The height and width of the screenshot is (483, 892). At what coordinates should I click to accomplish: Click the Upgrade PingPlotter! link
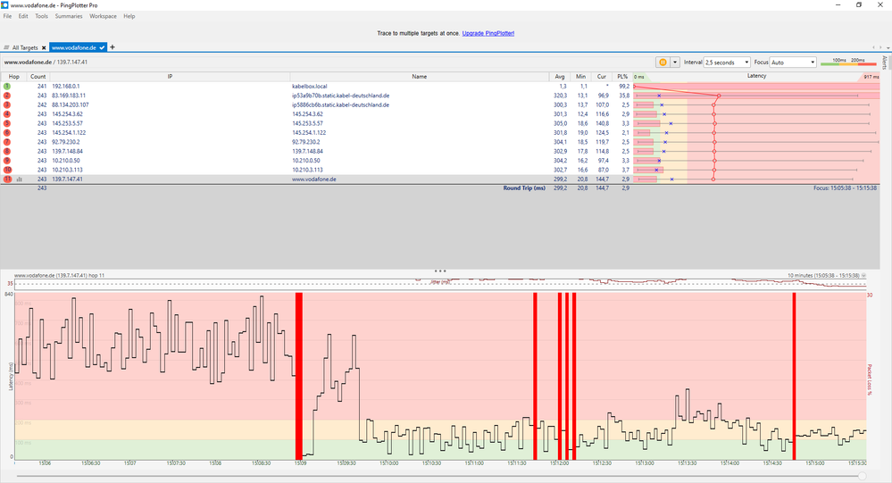click(488, 33)
